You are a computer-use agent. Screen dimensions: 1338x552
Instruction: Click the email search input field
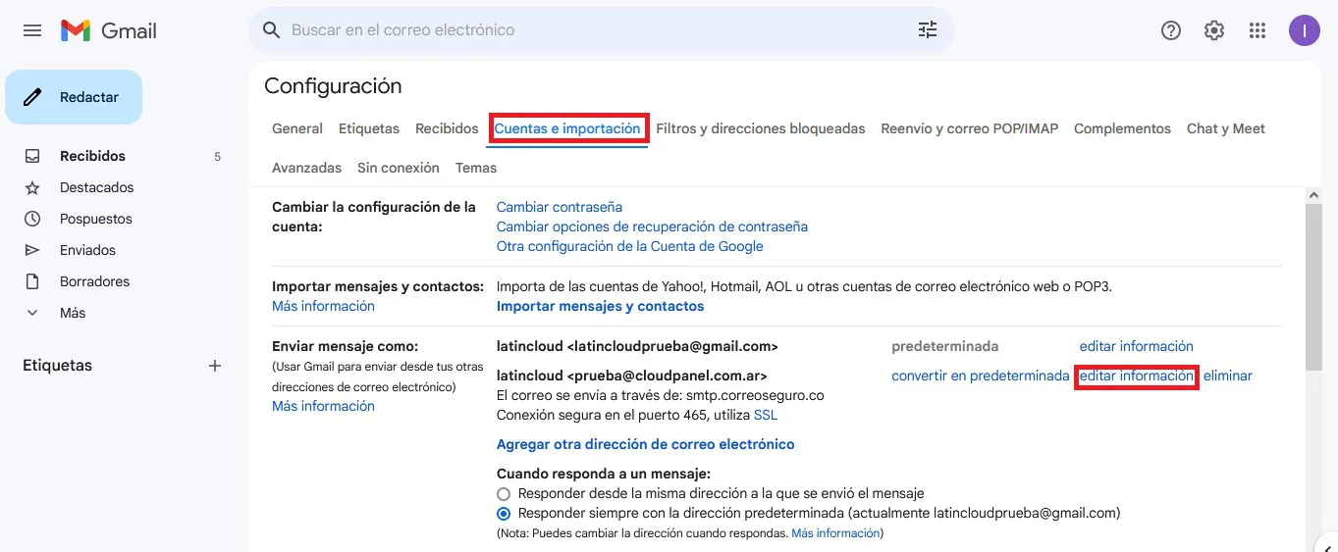click(589, 30)
